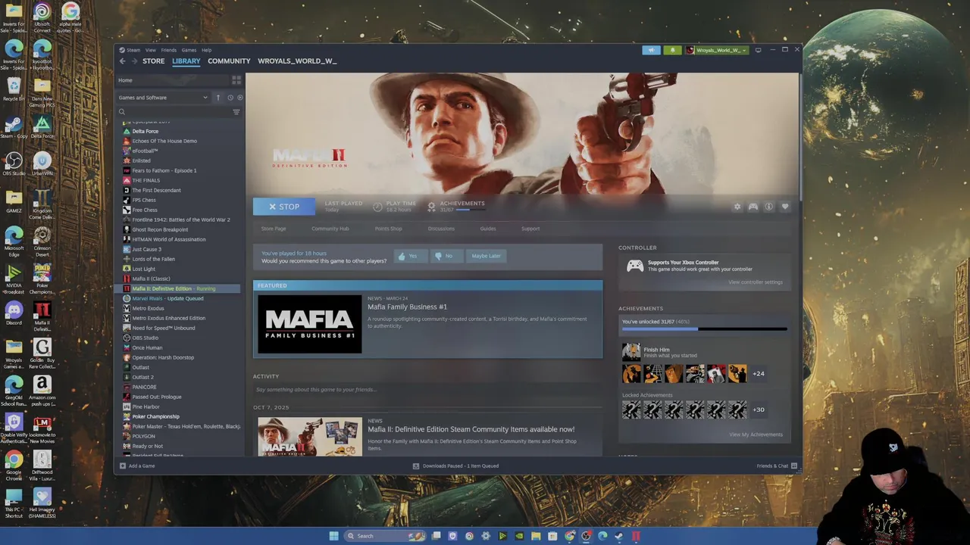Image resolution: width=970 pixels, height=545 pixels.
Task: Open the Discussions link
Action: point(441,229)
